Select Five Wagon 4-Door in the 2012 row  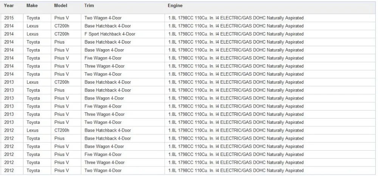pyautogui.click(x=103, y=154)
